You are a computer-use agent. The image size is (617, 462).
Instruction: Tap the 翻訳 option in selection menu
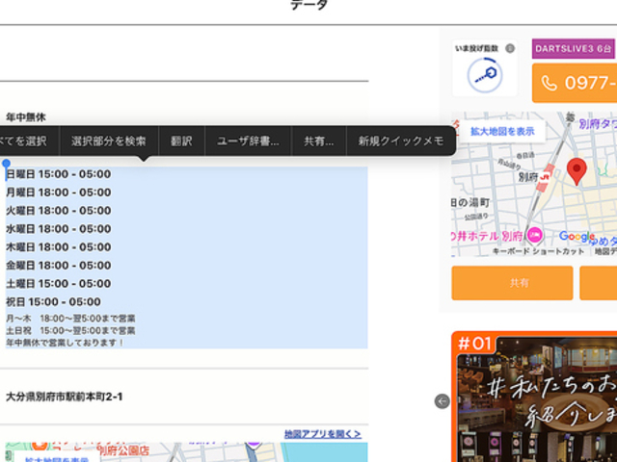(x=181, y=141)
